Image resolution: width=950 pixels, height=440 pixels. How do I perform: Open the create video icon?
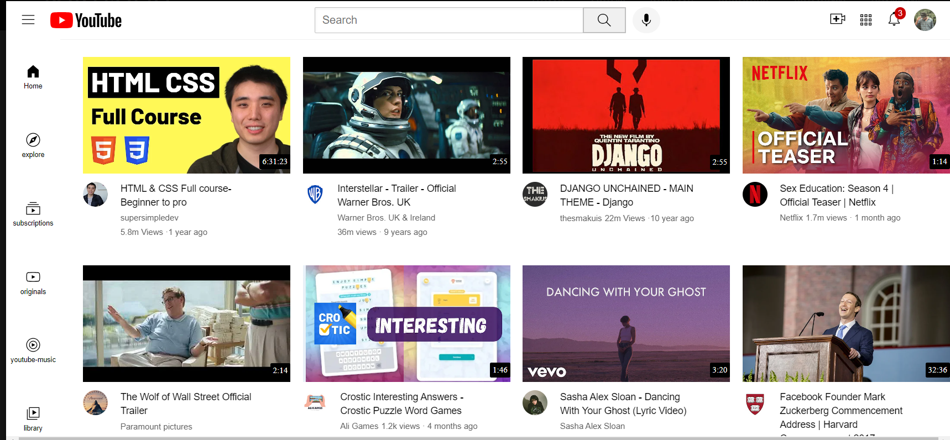(837, 19)
